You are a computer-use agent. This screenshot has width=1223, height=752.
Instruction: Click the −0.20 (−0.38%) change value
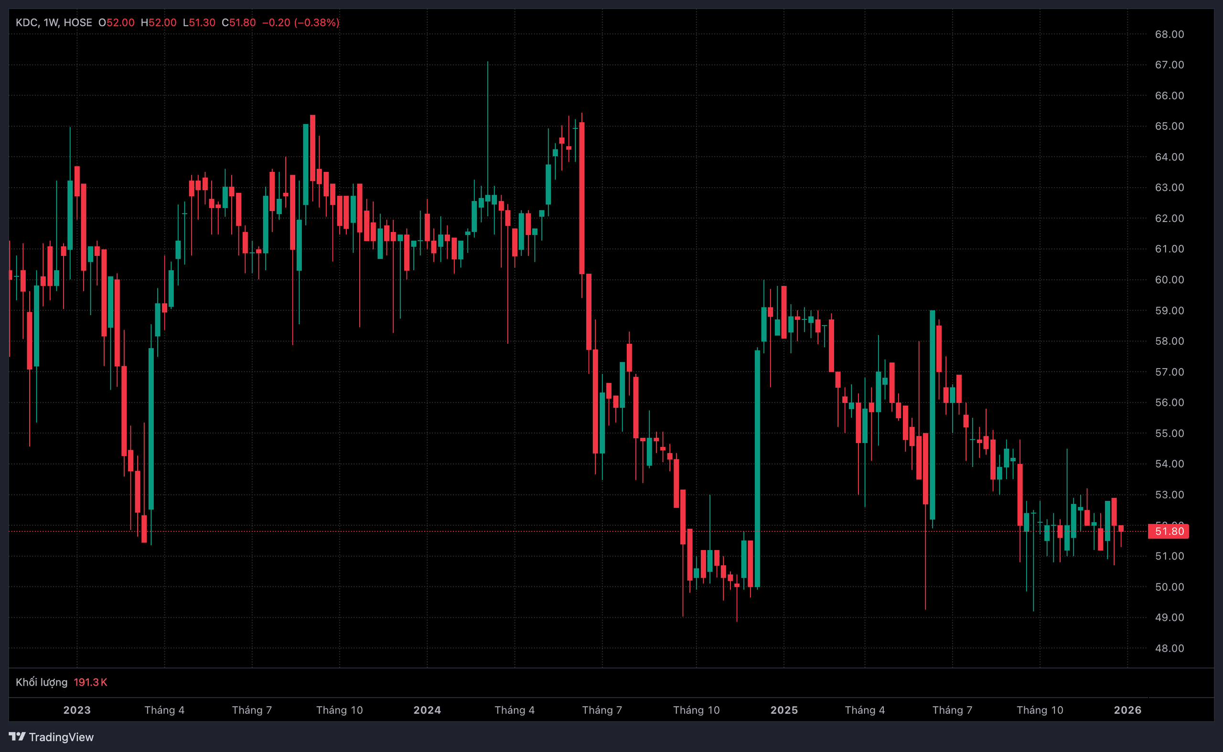[300, 22]
